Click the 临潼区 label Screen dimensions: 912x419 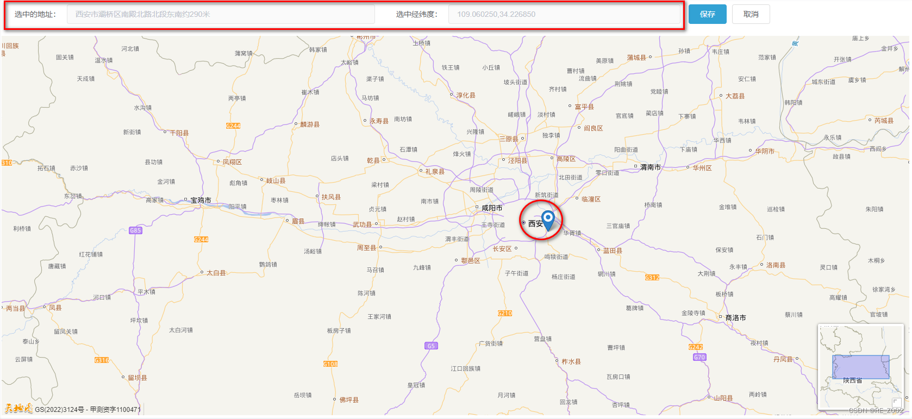[x=591, y=199]
